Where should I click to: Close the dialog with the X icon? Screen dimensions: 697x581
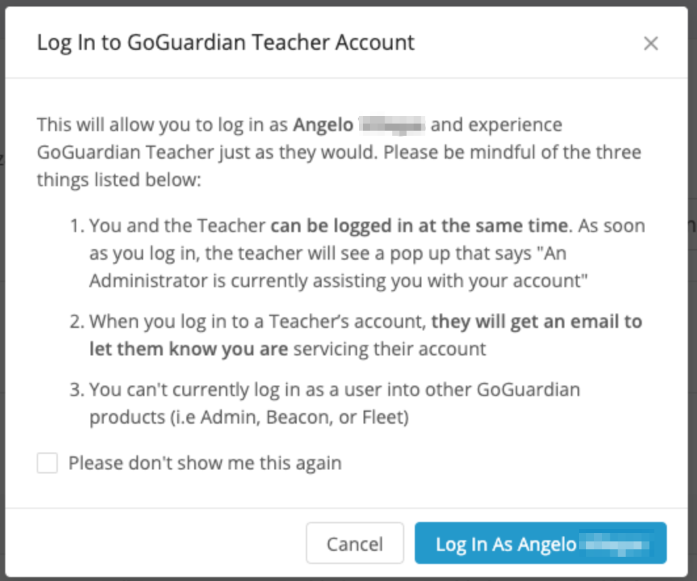pyautogui.click(x=650, y=44)
